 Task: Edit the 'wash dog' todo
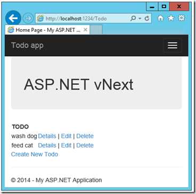coord(66,136)
